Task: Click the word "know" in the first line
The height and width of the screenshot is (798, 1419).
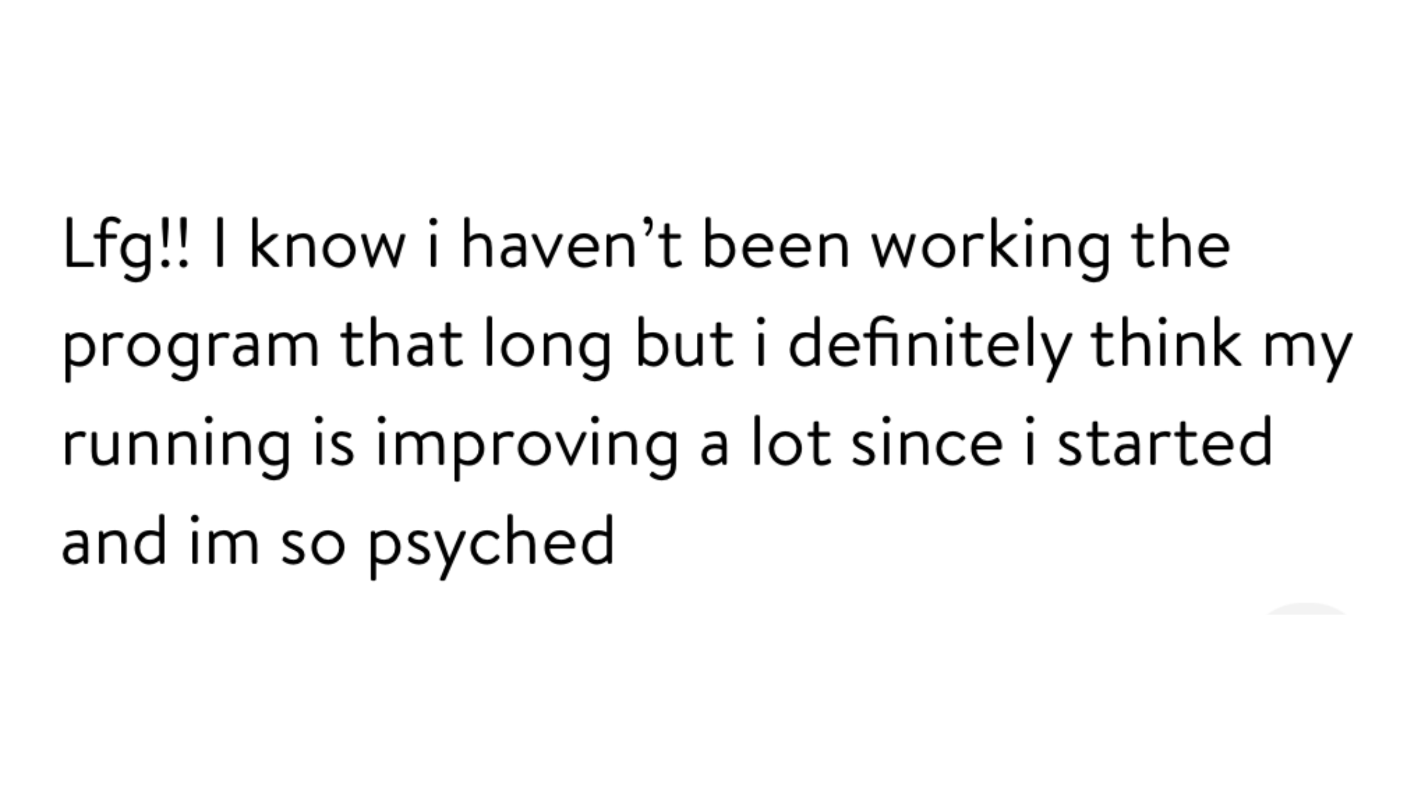Action: pyautogui.click(x=328, y=243)
